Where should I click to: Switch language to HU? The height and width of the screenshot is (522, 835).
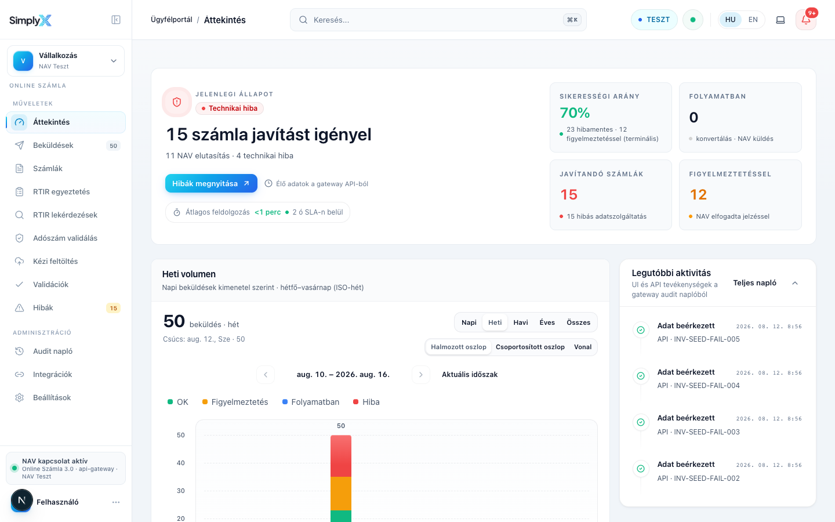click(731, 20)
